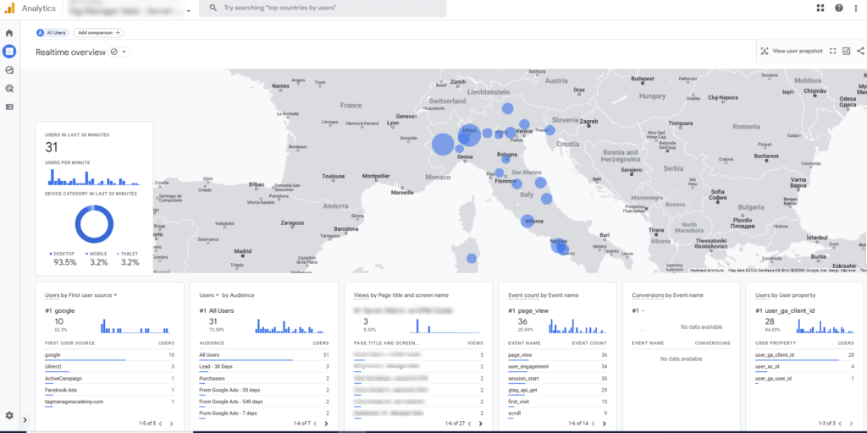Click the gtag_api_get event row

(x=557, y=390)
